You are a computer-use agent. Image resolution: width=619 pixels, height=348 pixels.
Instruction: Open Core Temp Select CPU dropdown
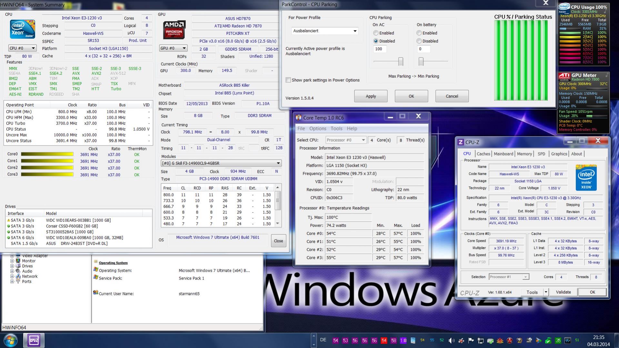[345, 140]
